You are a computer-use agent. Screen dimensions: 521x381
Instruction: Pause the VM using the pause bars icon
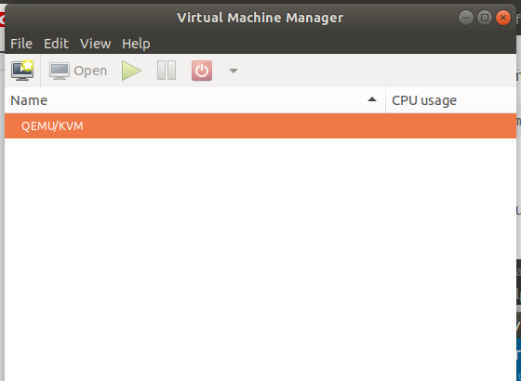tap(167, 71)
